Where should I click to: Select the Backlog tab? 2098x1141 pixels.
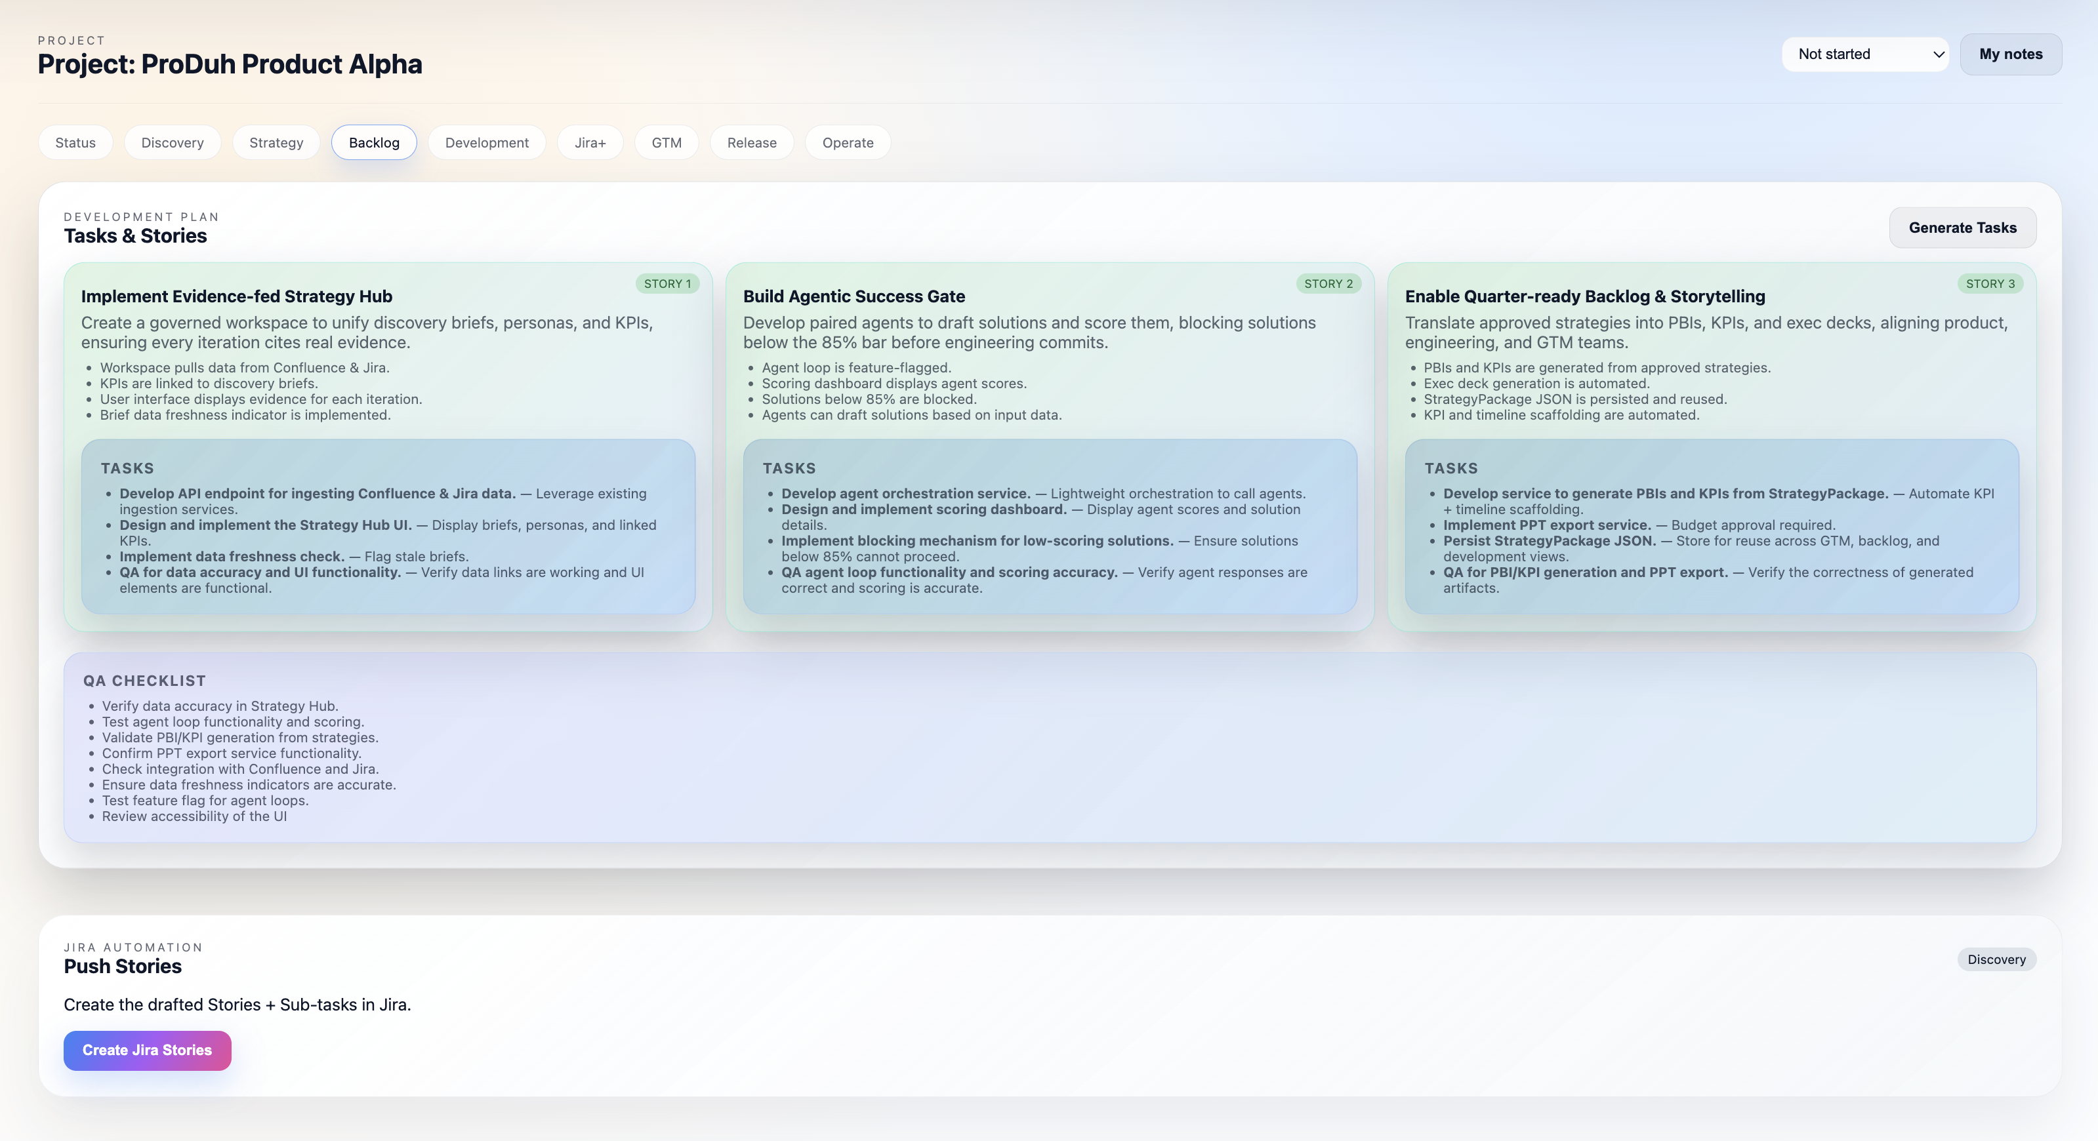pos(374,142)
